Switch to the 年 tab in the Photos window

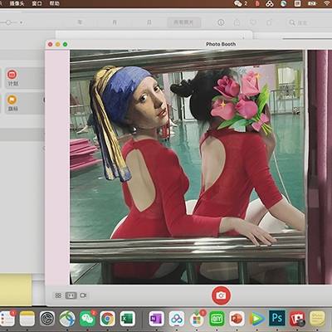[x=80, y=22]
